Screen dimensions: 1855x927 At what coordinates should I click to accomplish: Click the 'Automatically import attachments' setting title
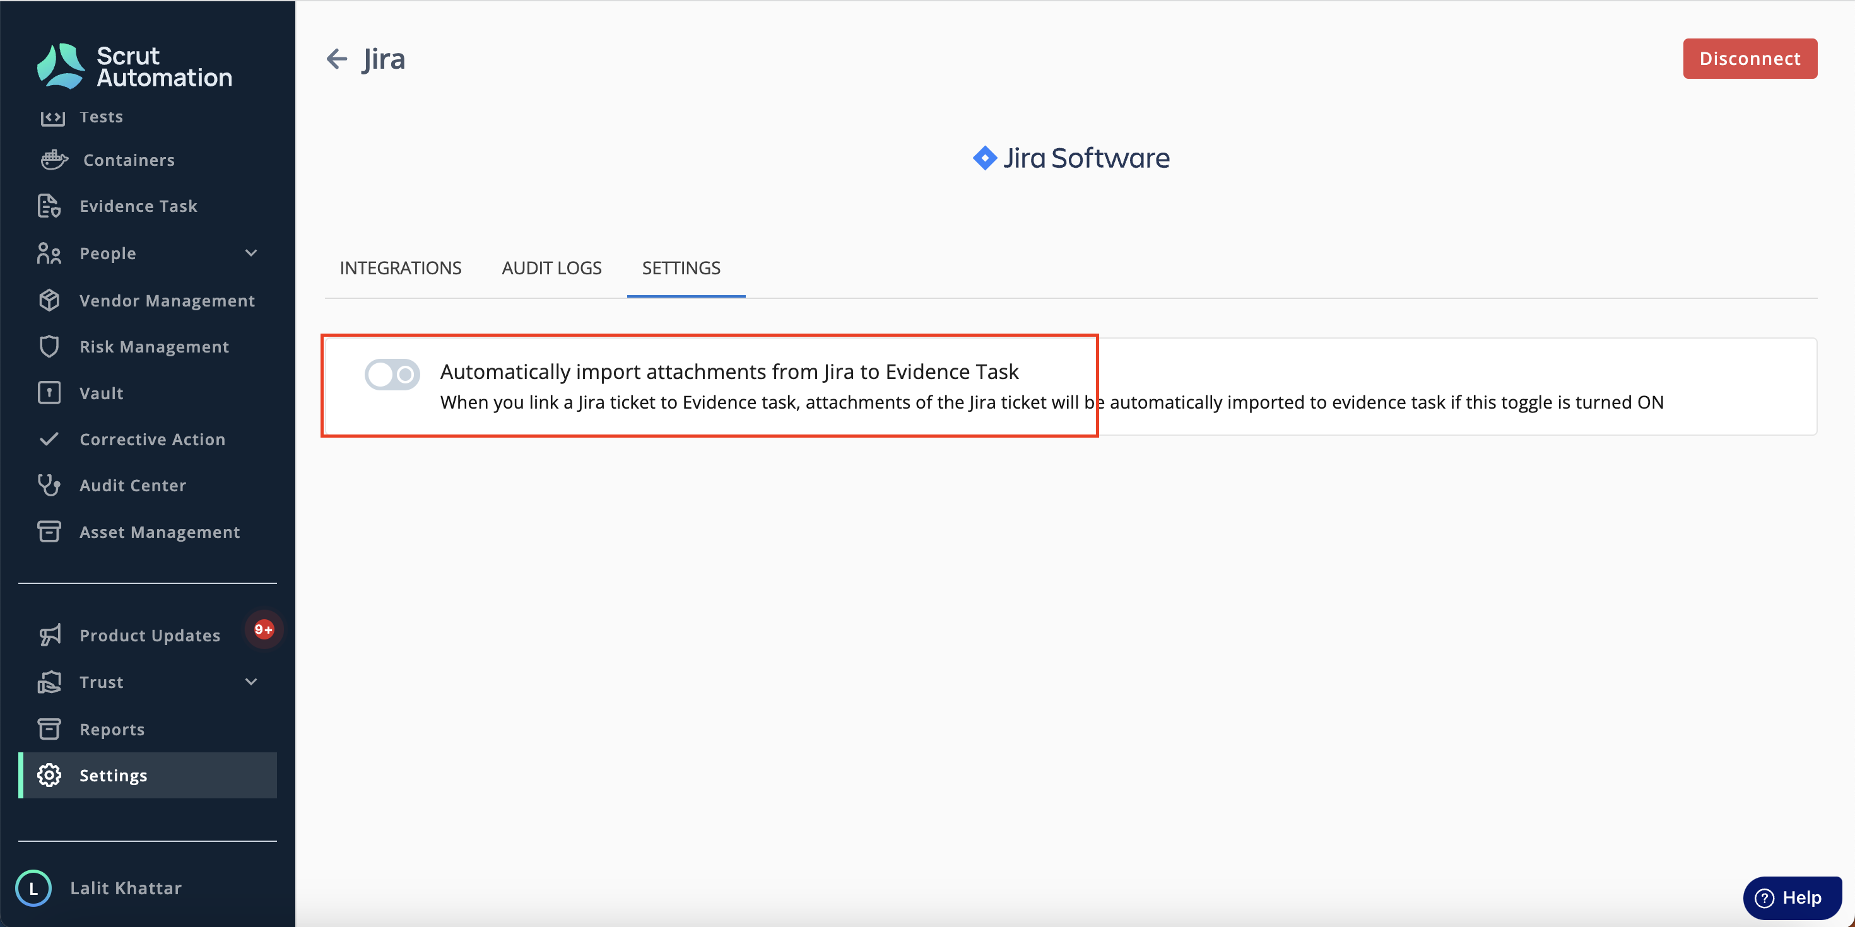729,371
